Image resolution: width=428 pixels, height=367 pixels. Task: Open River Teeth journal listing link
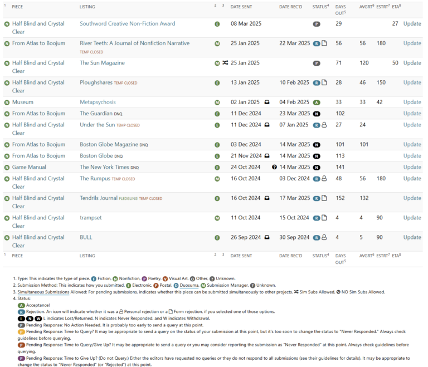(x=134, y=43)
